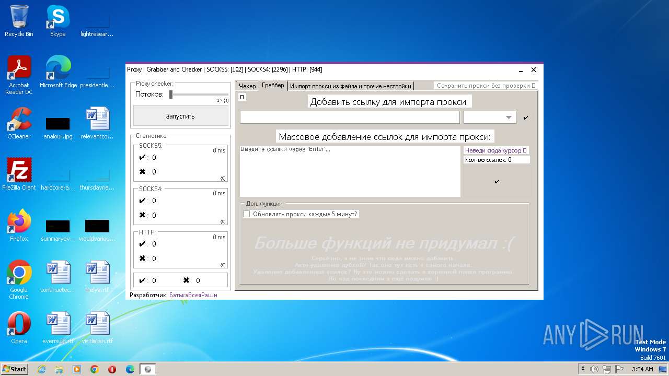Select thursdayne... file on desktop

tap(97, 178)
